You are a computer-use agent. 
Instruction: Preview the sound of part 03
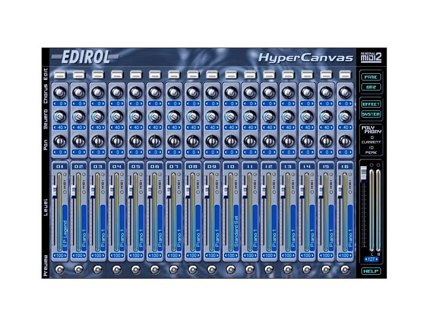(97, 270)
